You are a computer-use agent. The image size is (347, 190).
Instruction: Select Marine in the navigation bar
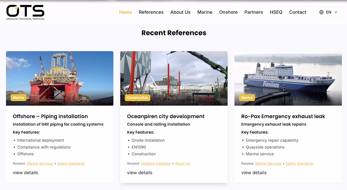205,12
